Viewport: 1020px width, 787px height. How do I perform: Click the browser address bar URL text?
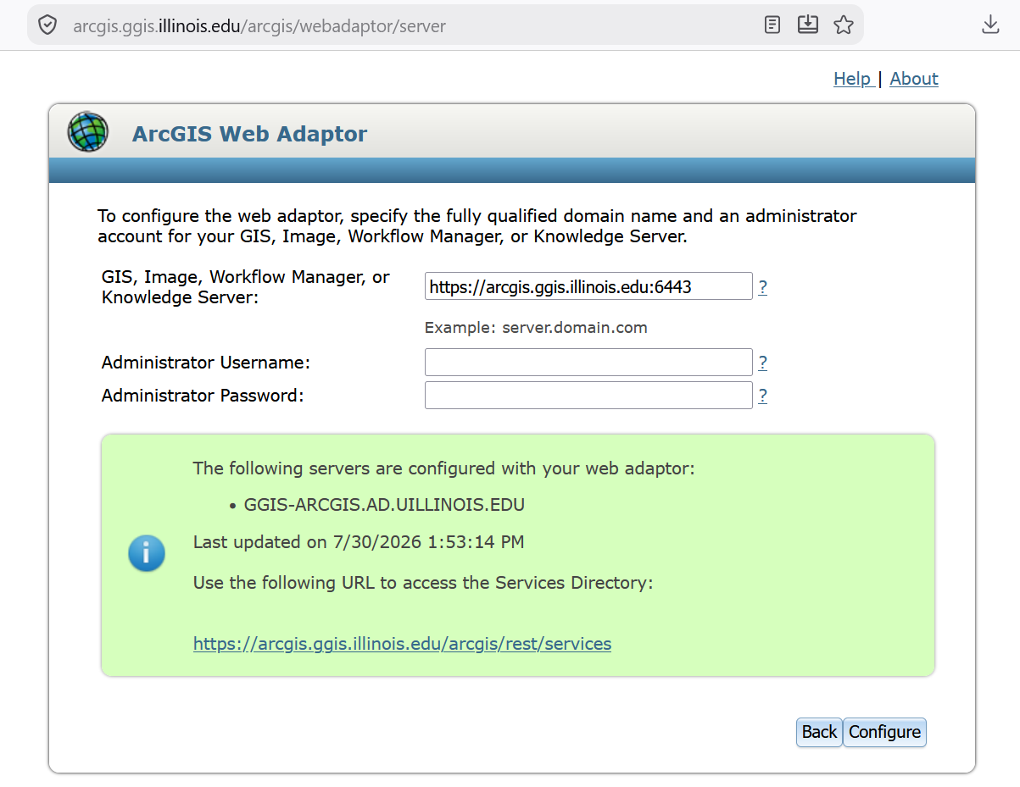[259, 25]
